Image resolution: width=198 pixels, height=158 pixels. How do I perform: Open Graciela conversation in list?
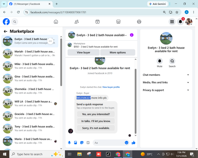(x=30, y=116)
